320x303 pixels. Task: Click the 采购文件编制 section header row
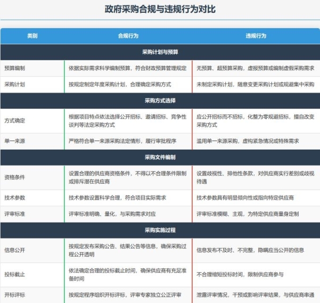[160, 157]
